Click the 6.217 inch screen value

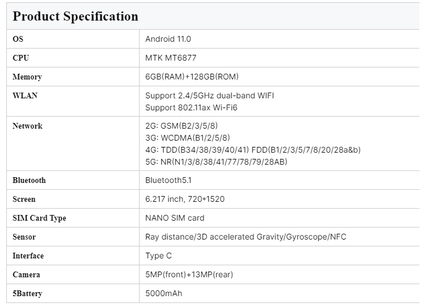point(186,199)
